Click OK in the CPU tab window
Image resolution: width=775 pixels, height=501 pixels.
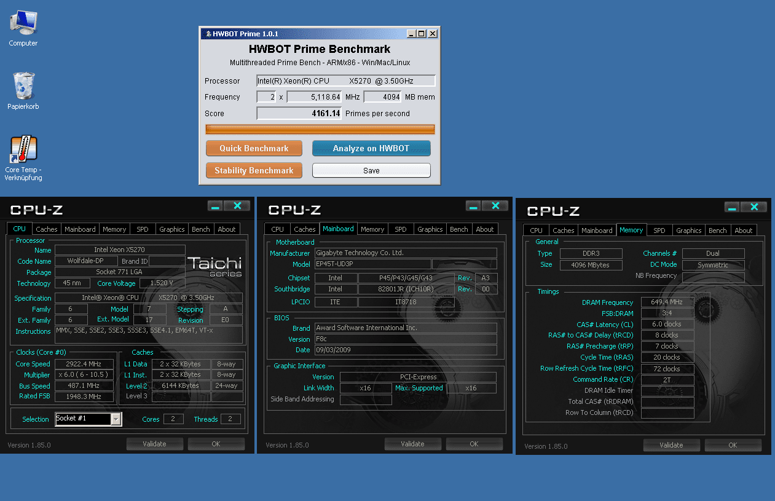pos(216,443)
